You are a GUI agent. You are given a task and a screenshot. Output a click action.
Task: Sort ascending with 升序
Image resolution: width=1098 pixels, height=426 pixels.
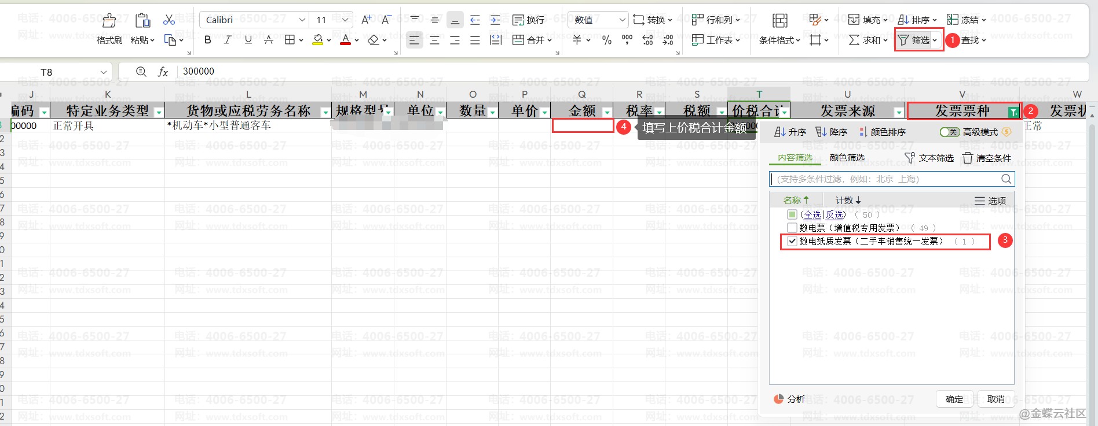pos(790,132)
